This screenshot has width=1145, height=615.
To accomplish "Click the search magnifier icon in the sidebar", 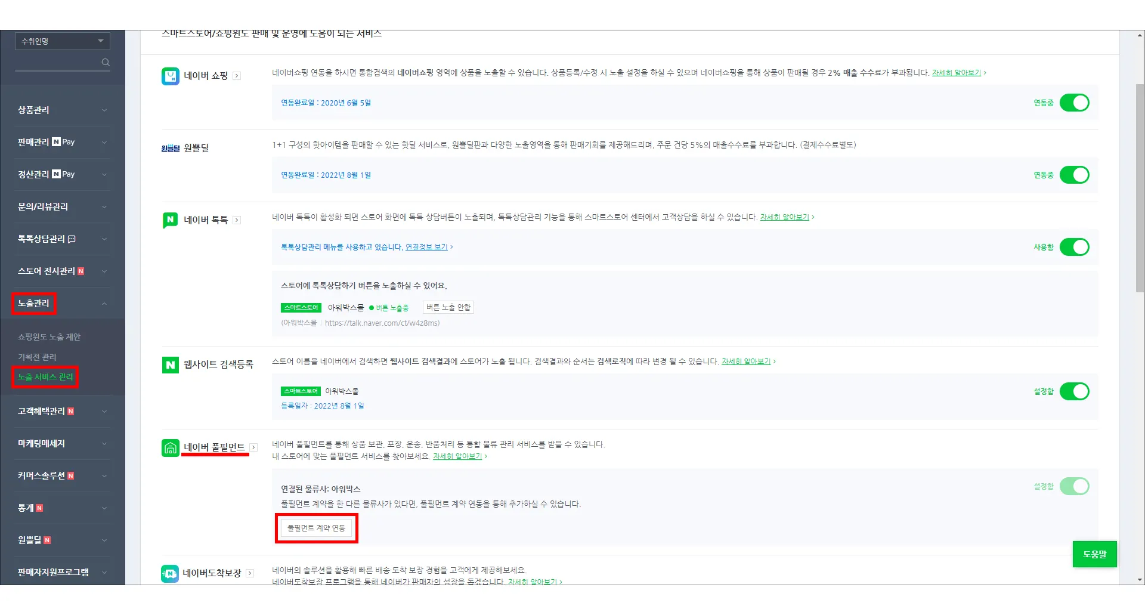I will point(106,62).
